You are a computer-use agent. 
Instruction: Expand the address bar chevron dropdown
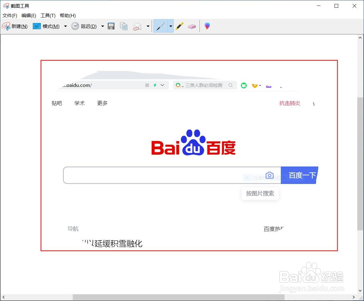162,85
